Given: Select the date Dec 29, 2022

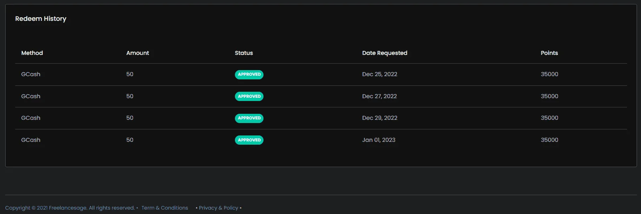Looking at the screenshot, I should pyautogui.click(x=380, y=118).
